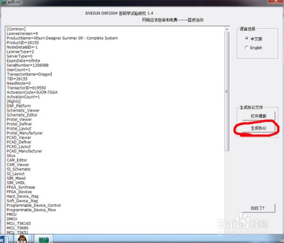The image size is (284, 243).
Task: Click the Situs line
Action: click(11, 156)
